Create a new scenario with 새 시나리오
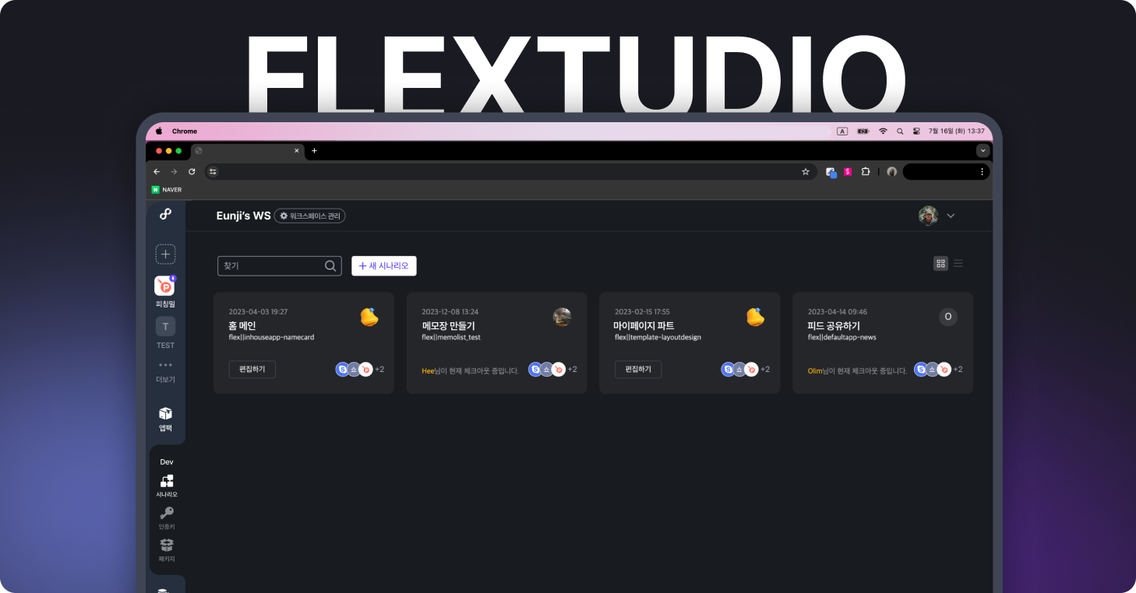 tap(384, 266)
